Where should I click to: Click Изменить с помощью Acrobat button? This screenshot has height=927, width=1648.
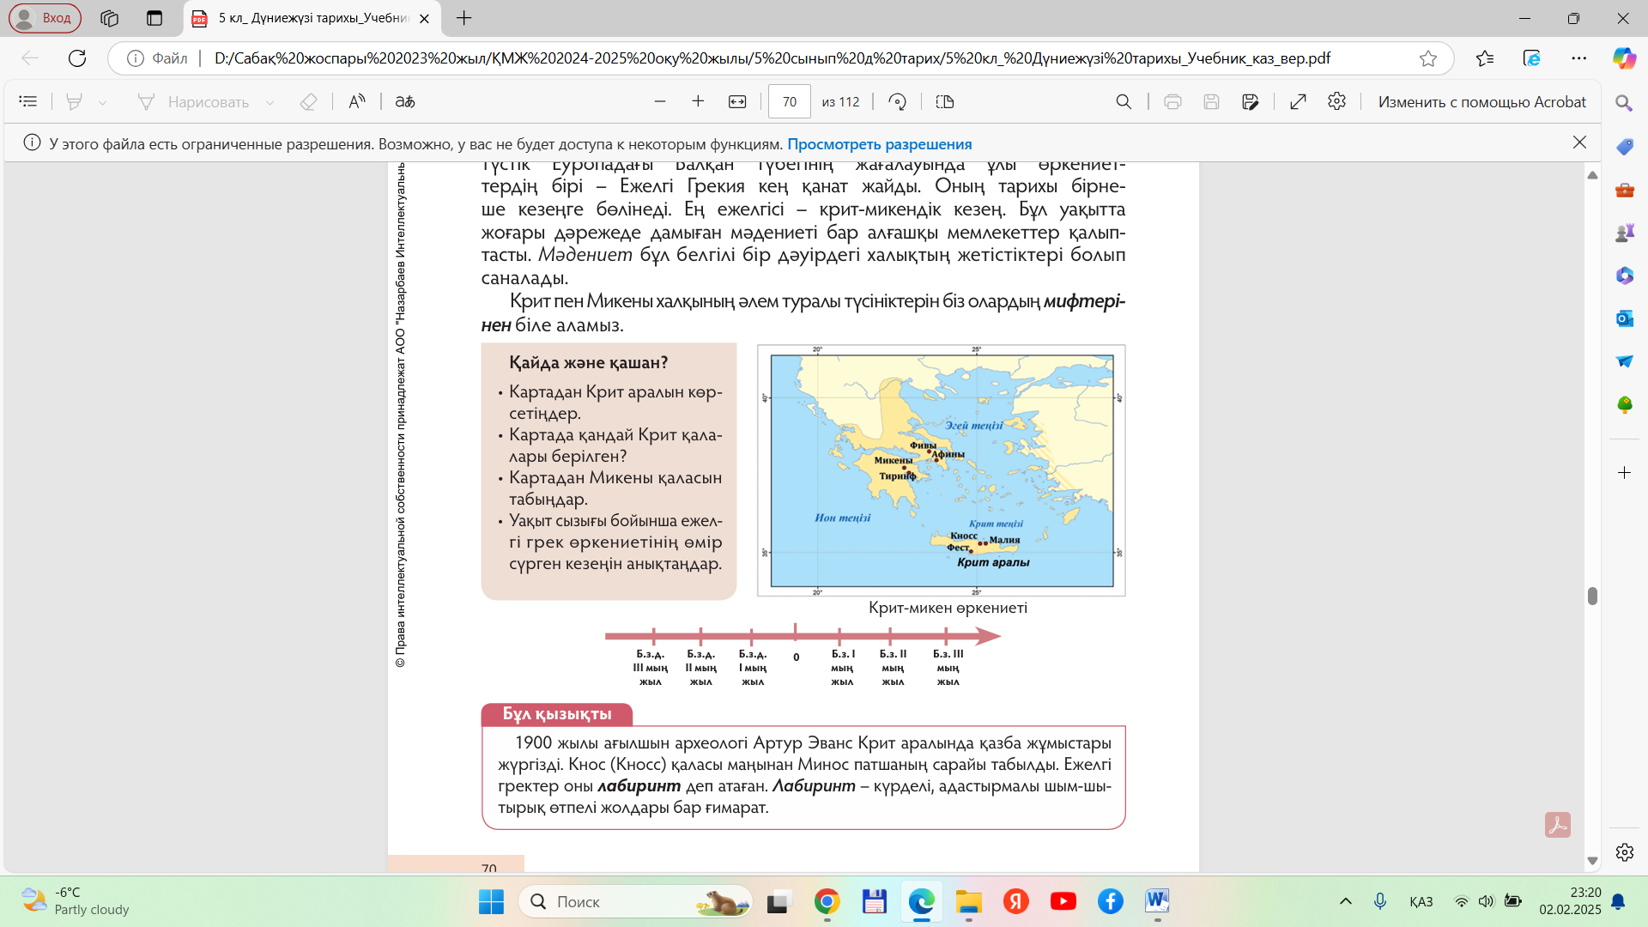tap(1481, 101)
